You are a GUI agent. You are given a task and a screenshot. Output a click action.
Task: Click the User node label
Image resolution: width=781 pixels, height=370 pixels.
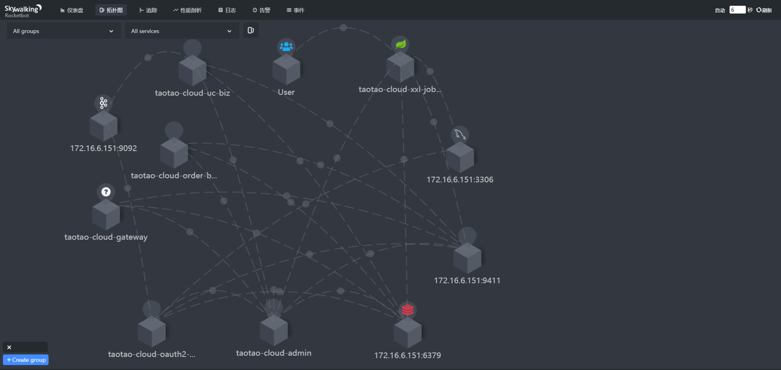(x=286, y=92)
